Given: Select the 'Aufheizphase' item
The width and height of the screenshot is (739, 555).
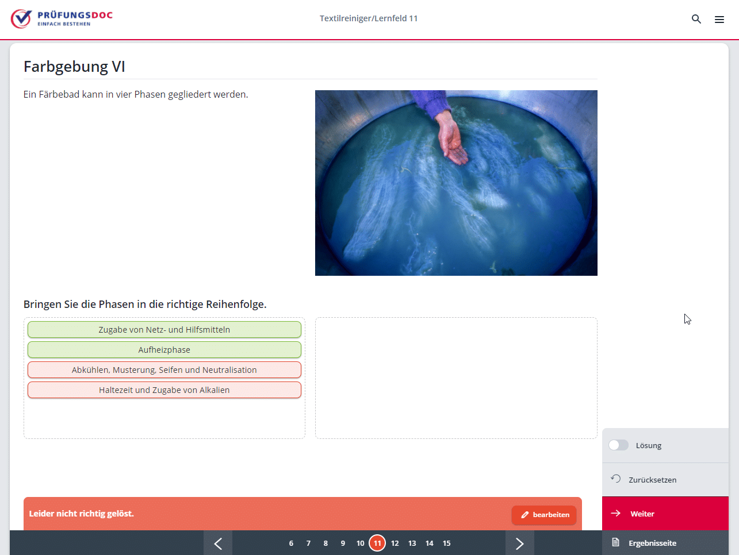Looking at the screenshot, I should (x=164, y=350).
